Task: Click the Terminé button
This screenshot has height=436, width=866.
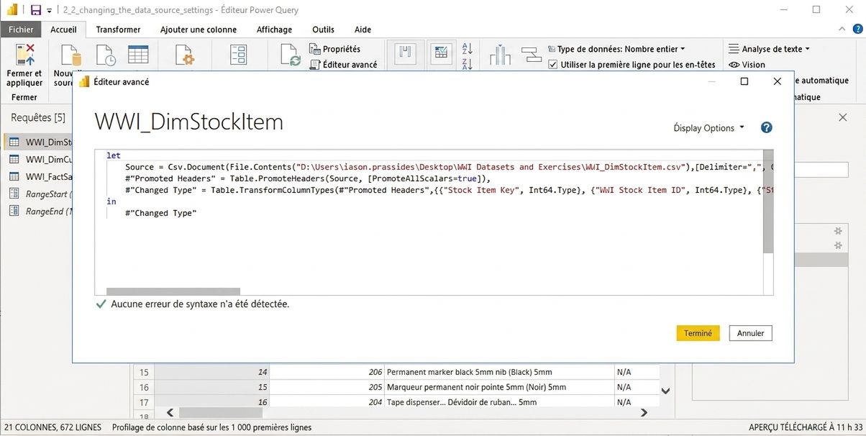Action: click(x=698, y=333)
